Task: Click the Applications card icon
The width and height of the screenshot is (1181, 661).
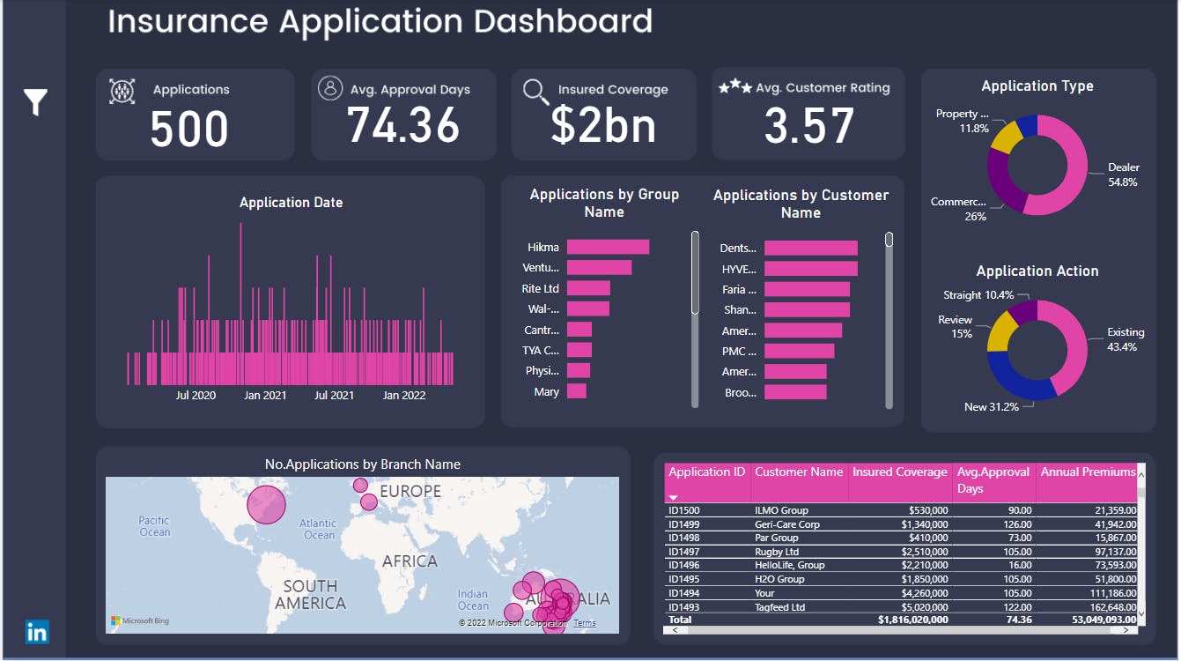Action: coord(122,91)
